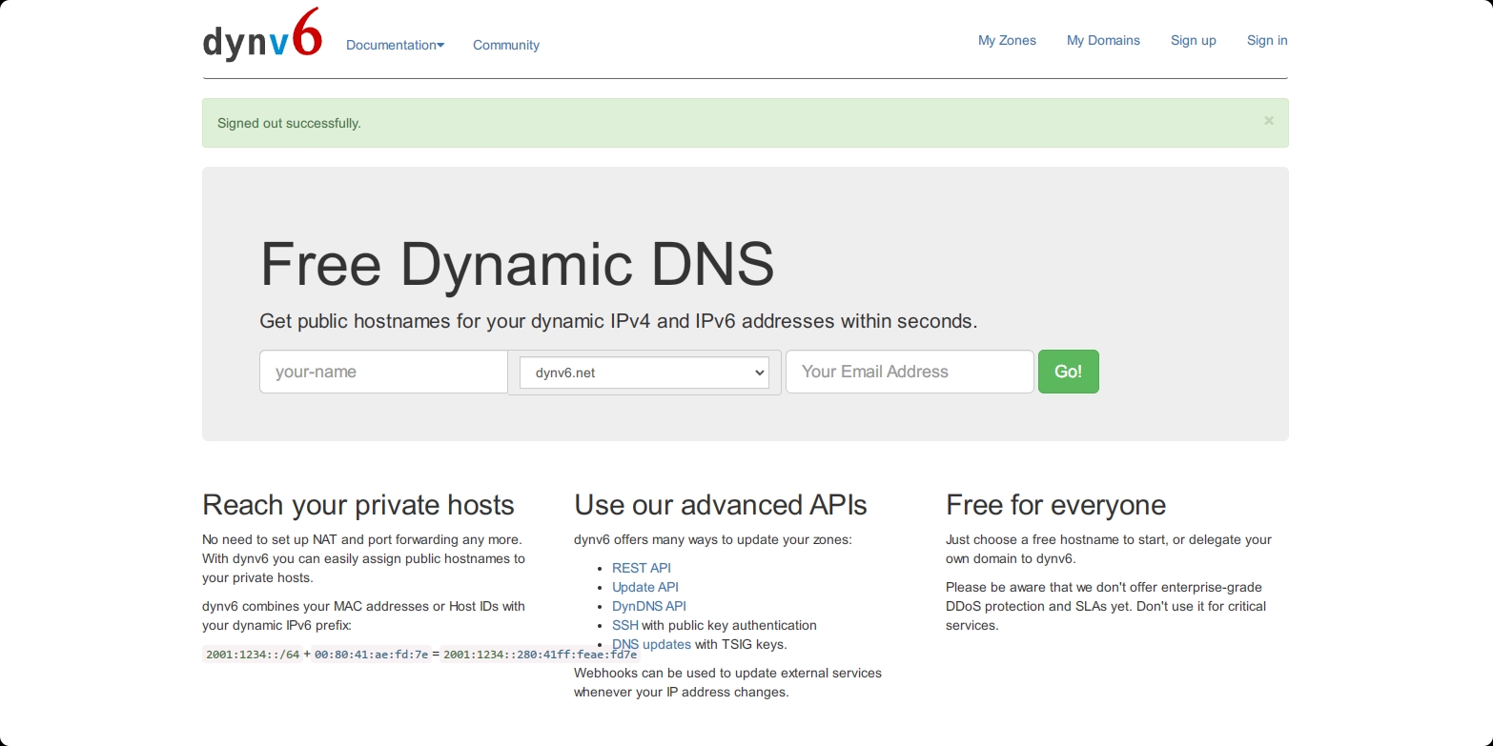Open the Community page
1493x746 pixels.
coord(506,45)
